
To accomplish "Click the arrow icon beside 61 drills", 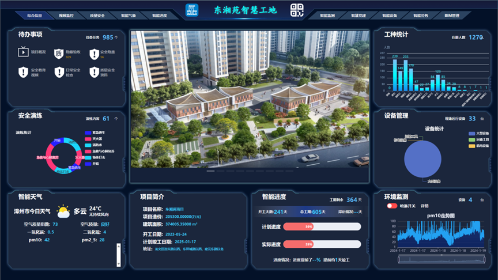I will pos(116,119).
